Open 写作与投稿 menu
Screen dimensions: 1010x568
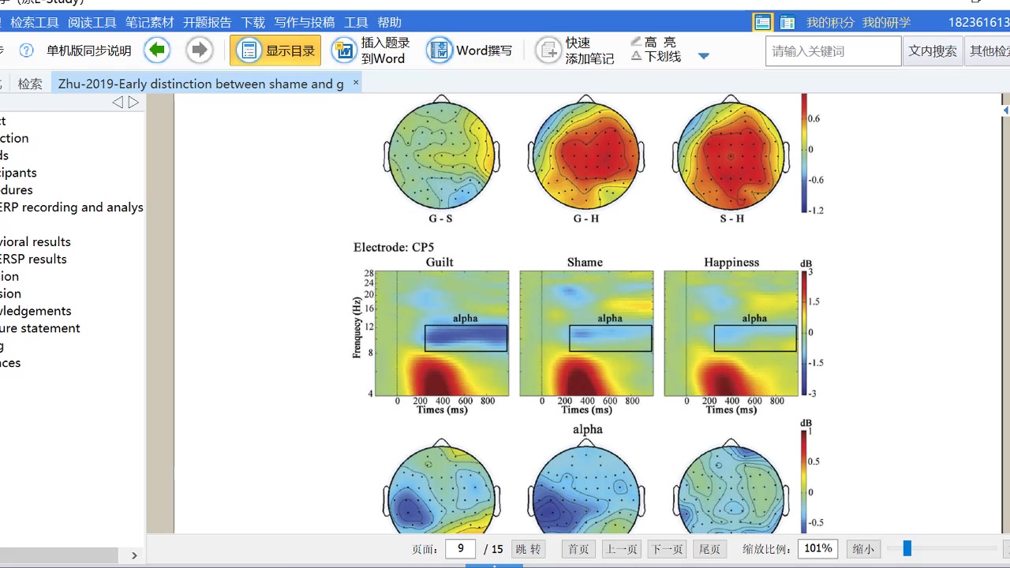coord(305,22)
